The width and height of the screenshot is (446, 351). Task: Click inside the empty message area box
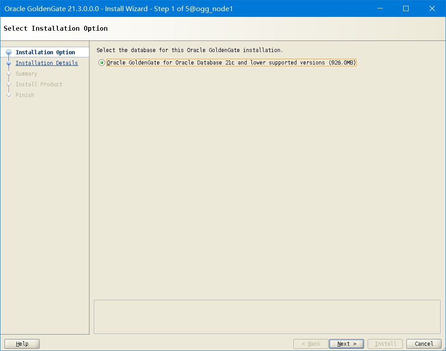(x=267, y=317)
